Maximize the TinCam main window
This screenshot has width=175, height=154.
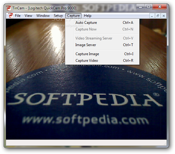pos(149,7)
